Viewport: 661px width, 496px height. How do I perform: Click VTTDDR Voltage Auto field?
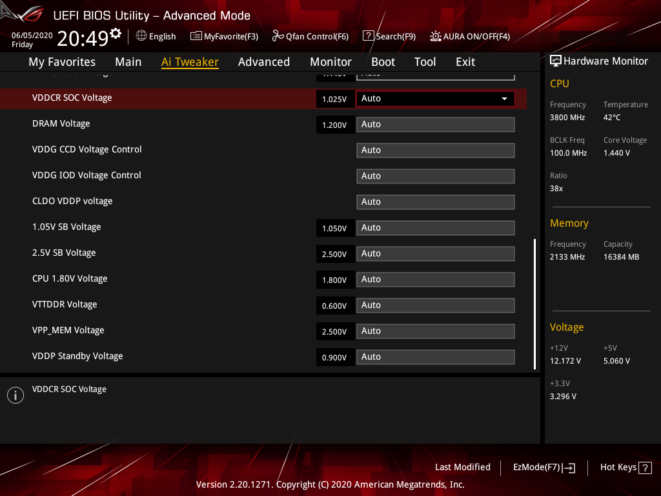coord(436,305)
